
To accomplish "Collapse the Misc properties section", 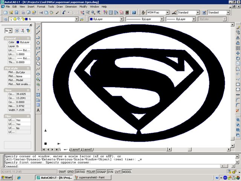I will (x=28, y=116).
